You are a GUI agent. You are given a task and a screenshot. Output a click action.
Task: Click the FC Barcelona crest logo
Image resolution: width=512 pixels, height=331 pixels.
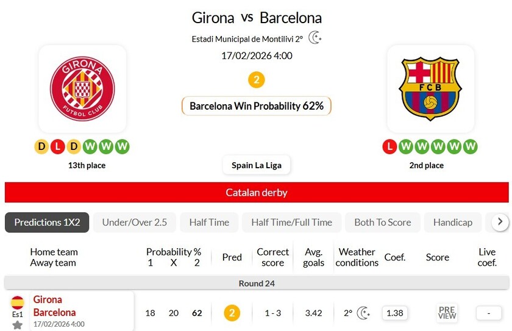(x=430, y=88)
